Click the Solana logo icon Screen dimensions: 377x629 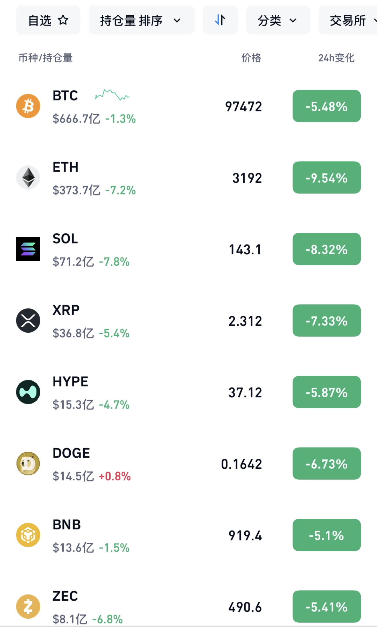(28, 249)
